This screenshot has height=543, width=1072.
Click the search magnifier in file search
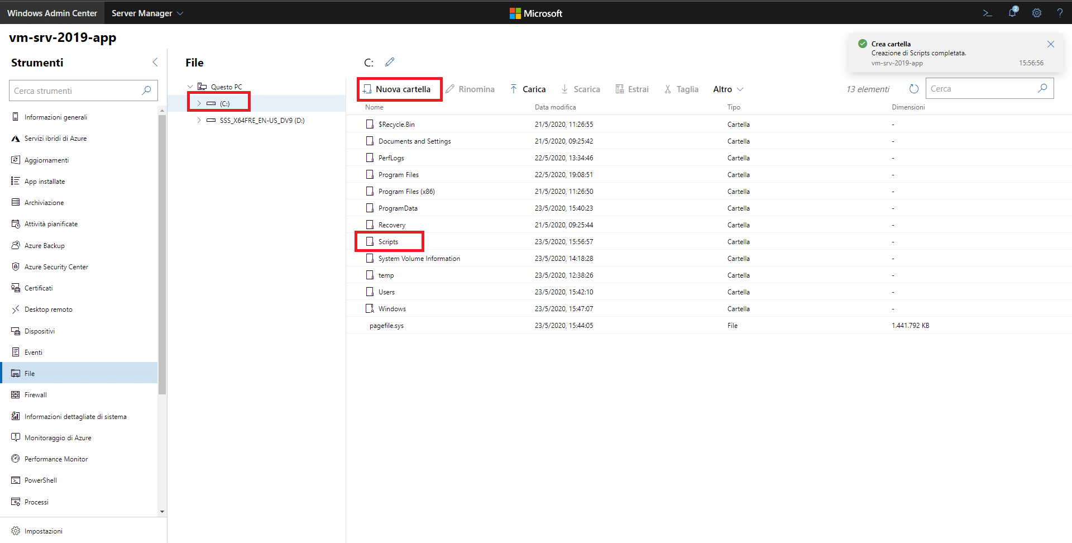1042,88
